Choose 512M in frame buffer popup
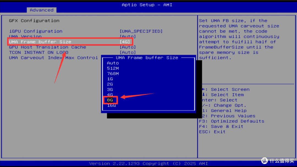The image size is (297, 167). [x=113, y=68]
